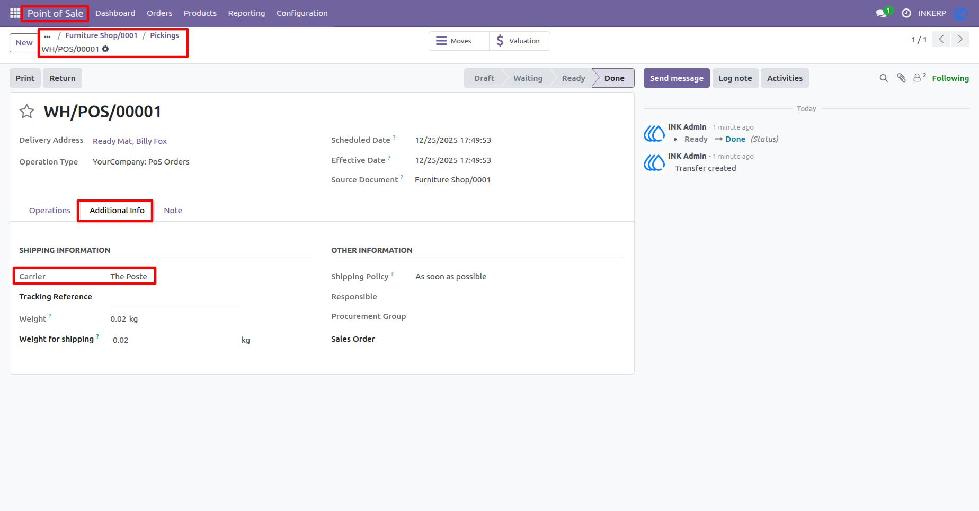
Task: Click the Weight for shipping input field
Action: tap(174, 340)
